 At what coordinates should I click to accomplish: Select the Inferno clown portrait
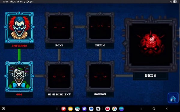coord(19,27)
